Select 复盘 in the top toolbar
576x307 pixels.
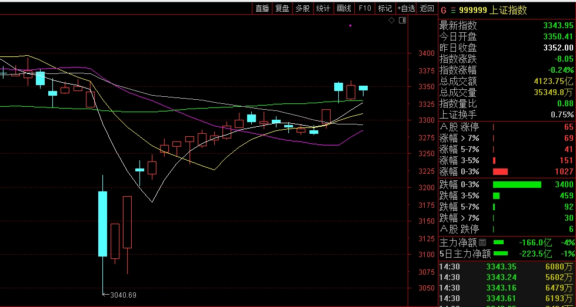pos(282,8)
